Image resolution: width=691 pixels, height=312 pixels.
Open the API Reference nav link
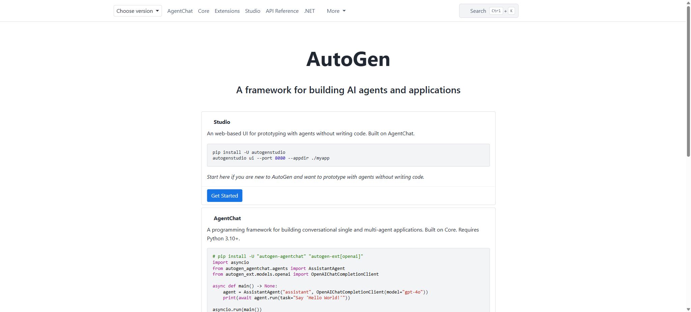(x=282, y=11)
